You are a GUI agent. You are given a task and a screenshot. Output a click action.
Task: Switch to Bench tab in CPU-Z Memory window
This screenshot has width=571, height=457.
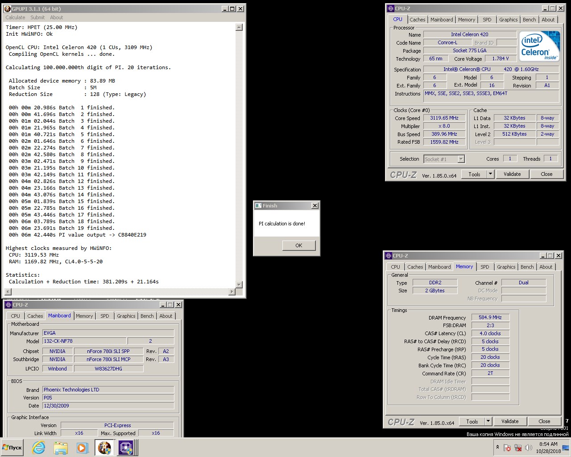(527, 267)
